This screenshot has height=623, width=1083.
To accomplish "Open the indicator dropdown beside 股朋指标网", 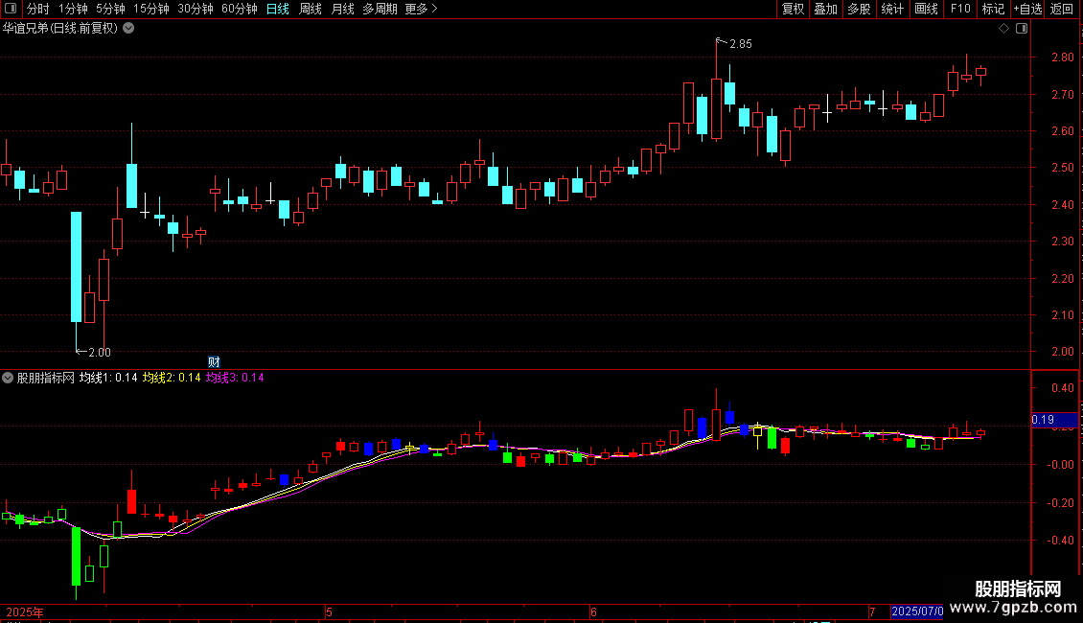I will pyautogui.click(x=8, y=378).
